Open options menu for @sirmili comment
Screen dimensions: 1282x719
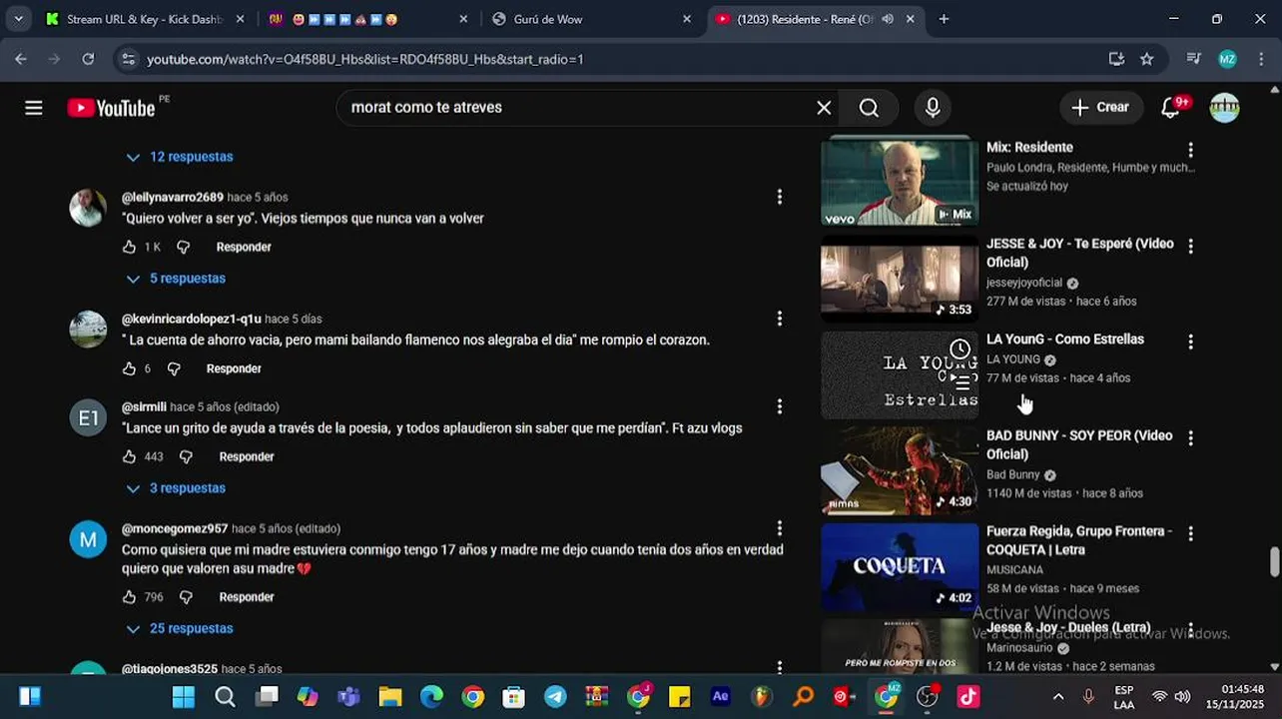(x=780, y=406)
